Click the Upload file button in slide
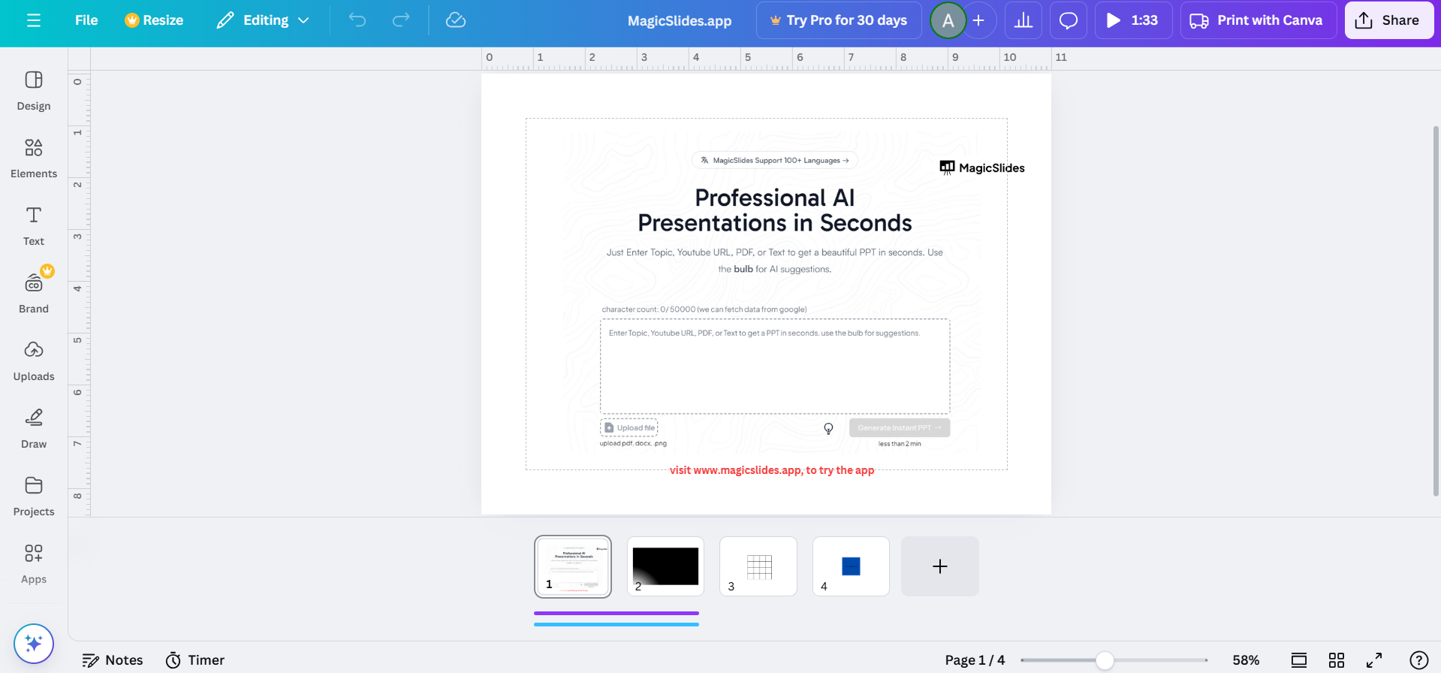This screenshot has width=1441, height=673. click(x=629, y=427)
